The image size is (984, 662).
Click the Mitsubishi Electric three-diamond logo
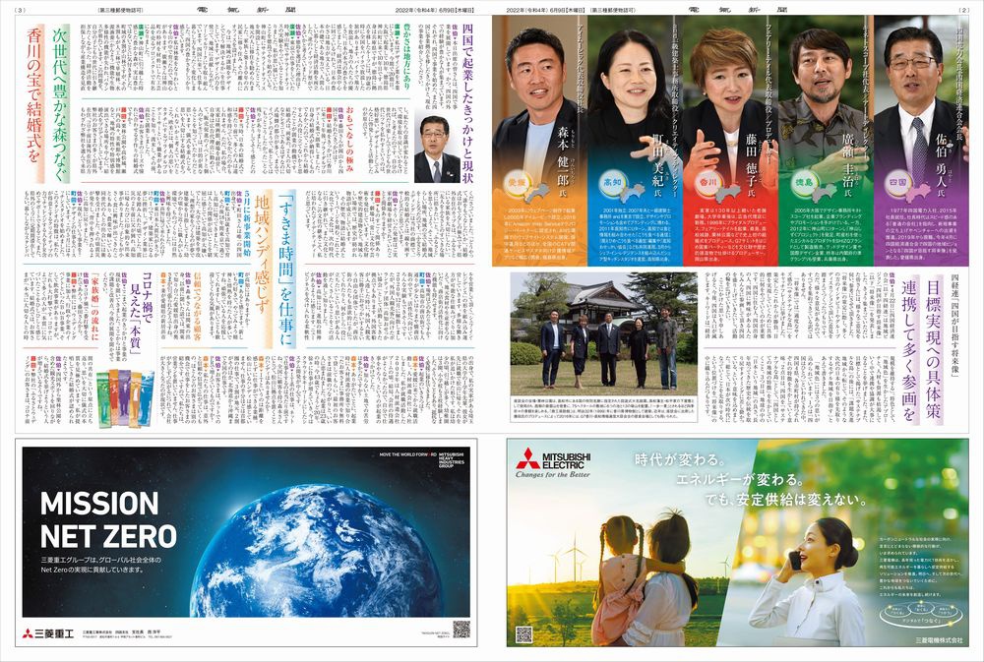coord(527,458)
